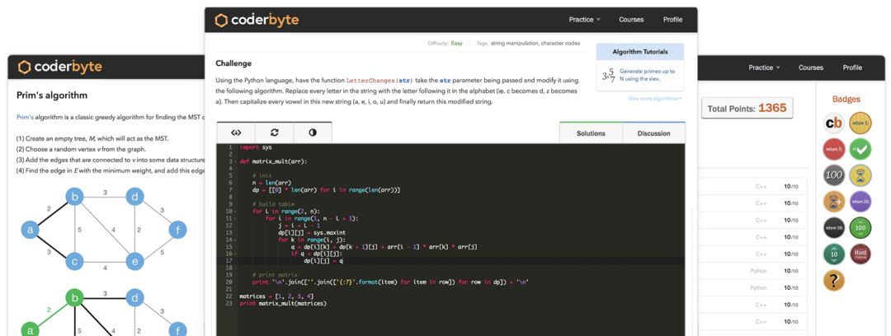Click the purple 'return 20' badge
This screenshot has height=336, width=891.
[860, 202]
